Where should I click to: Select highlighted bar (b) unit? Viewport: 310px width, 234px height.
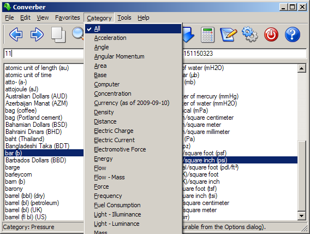click(x=44, y=153)
